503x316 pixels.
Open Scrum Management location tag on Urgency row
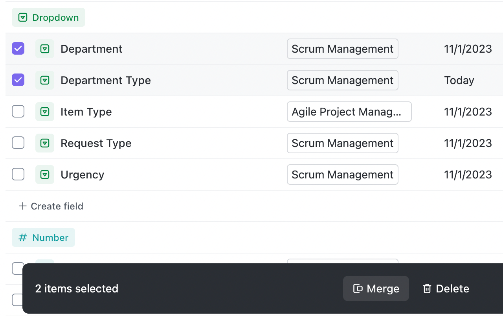coord(342,175)
